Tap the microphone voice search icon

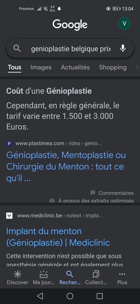123,48
